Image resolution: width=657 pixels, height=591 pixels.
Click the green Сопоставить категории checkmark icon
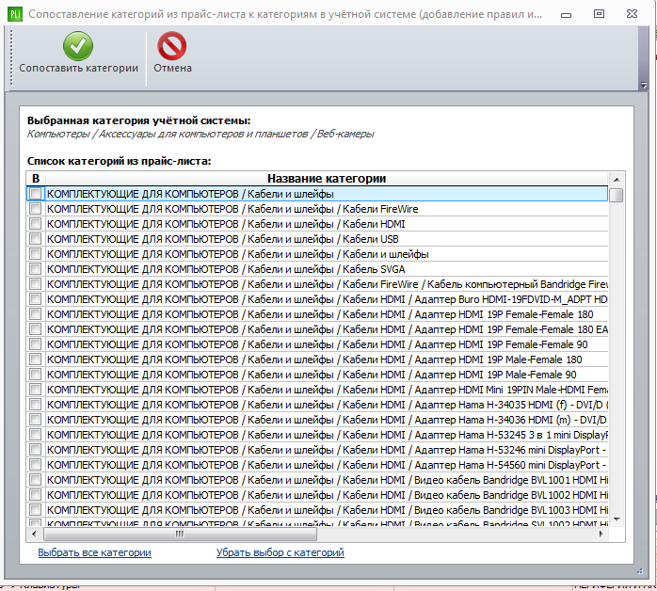click(x=78, y=46)
